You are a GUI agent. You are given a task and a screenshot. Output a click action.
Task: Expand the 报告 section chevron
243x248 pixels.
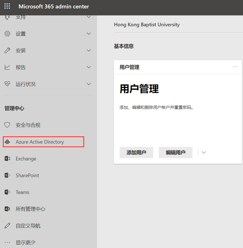[89, 67]
